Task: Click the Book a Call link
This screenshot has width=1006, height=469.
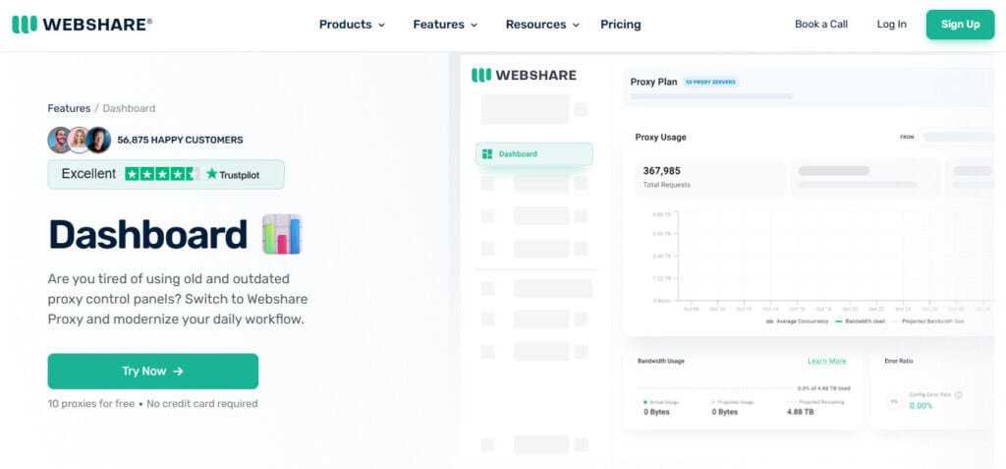Action: (x=821, y=25)
